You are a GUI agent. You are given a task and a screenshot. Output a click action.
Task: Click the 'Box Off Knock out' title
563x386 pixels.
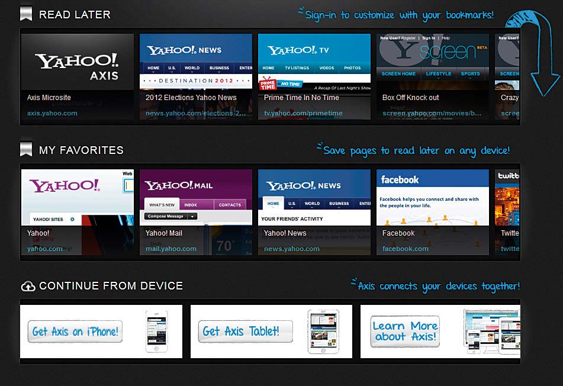click(410, 98)
